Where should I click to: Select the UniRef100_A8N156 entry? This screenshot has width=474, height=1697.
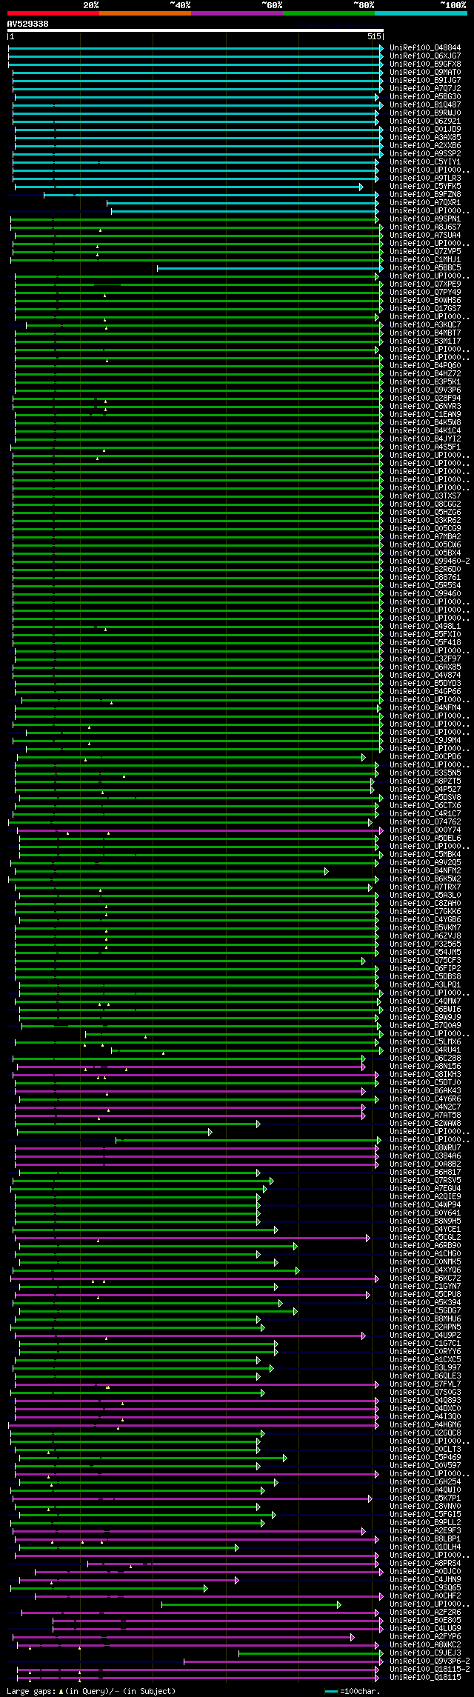click(x=425, y=1066)
